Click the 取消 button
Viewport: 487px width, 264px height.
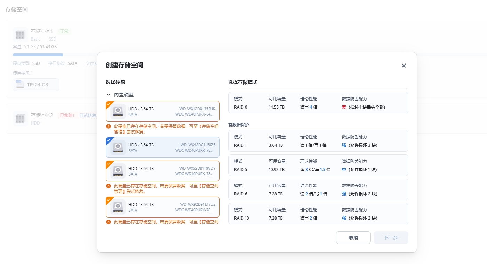[x=353, y=238]
